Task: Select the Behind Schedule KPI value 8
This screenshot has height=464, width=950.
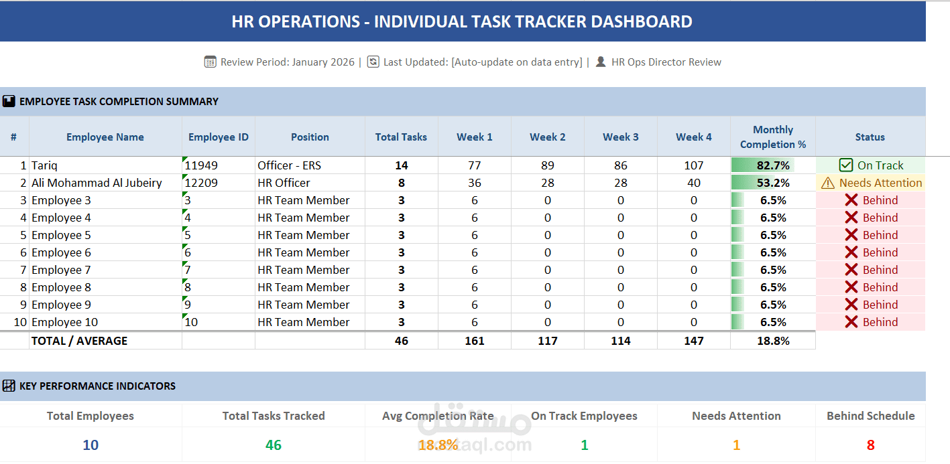Action: 870,445
